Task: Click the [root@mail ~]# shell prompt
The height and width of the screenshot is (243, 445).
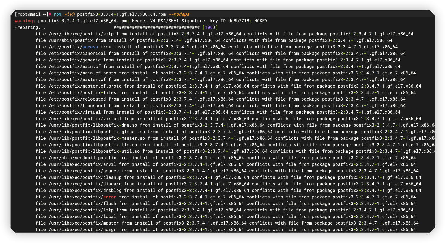Action: [x=33, y=14]
